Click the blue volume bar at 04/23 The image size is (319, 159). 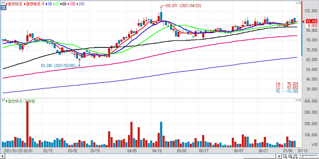pos(161,134)
